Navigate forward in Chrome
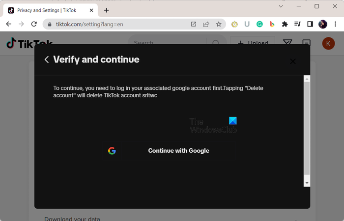Screen dimensions: 344x221 tap(21, 24)
